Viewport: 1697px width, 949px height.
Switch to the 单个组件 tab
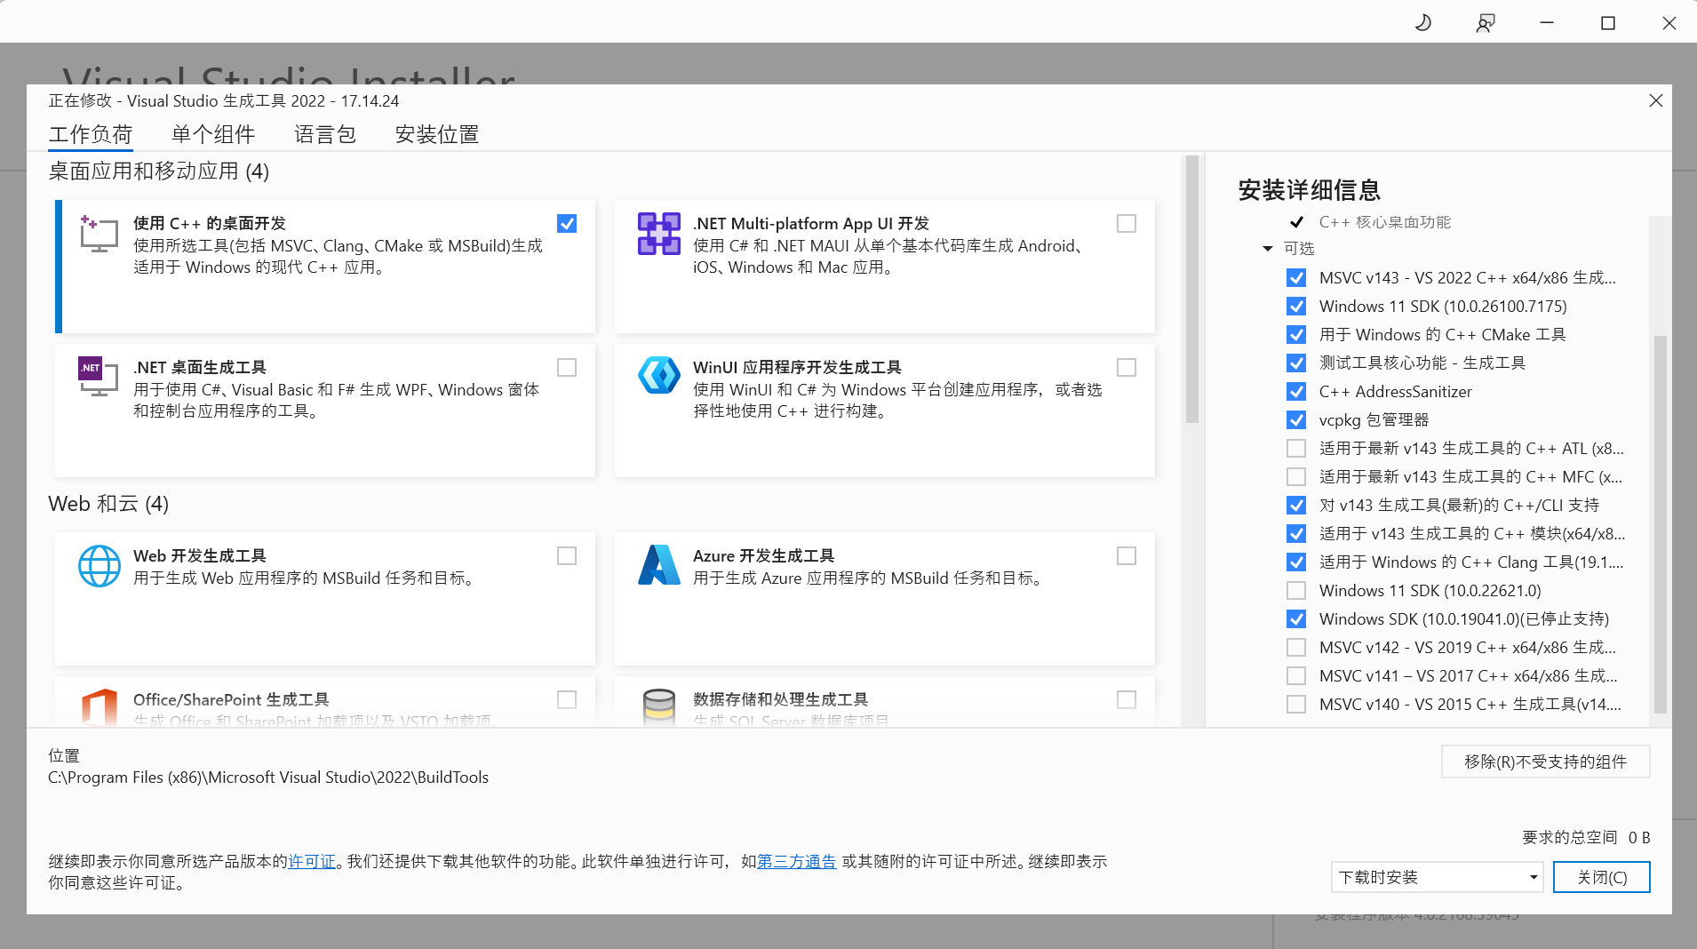pos(213,134)
